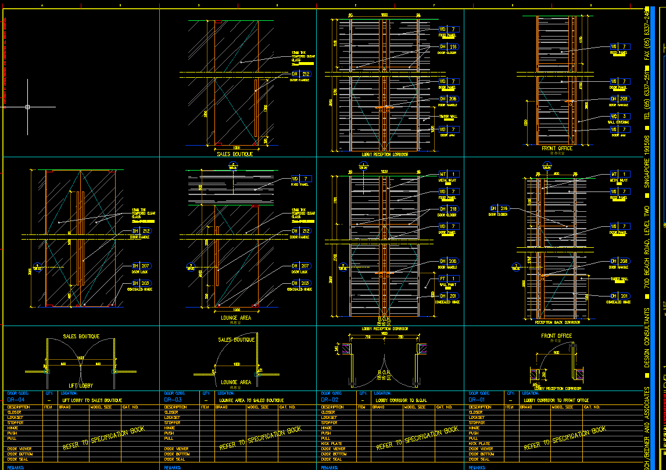The width and height of the screenshot is (666, 470).
Task: Select the DH 207 door lock tag in the DR-04 elevation
Action: pos(141,266)
